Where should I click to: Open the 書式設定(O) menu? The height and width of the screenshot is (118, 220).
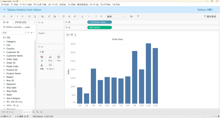click(x=83, y=5)
